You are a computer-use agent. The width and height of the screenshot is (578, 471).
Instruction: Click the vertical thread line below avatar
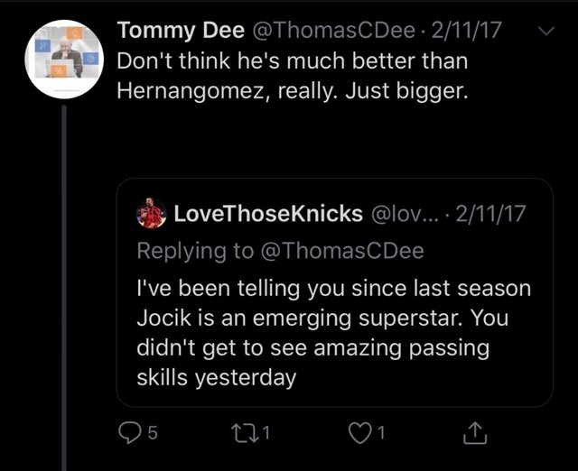(x=65, y=271)
